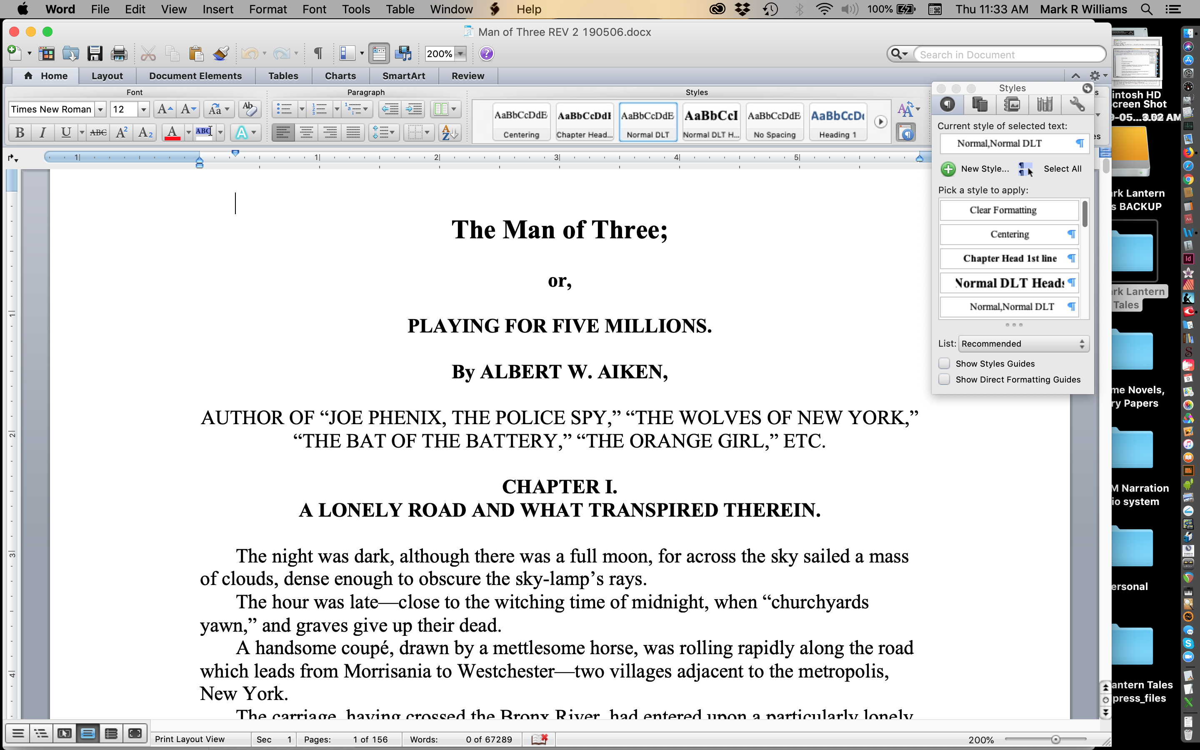Screen dimensions: 1200x750
Task: Click the bulleted list icon
Action: click(x=284, y=109)
